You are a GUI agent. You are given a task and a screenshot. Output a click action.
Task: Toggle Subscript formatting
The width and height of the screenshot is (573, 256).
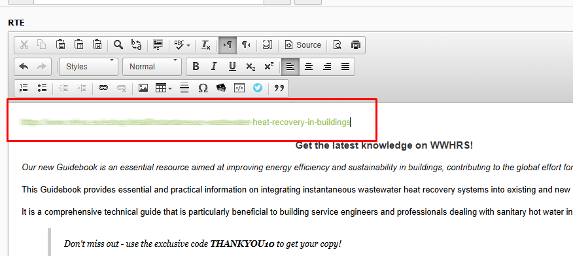(x=251, y=67)
